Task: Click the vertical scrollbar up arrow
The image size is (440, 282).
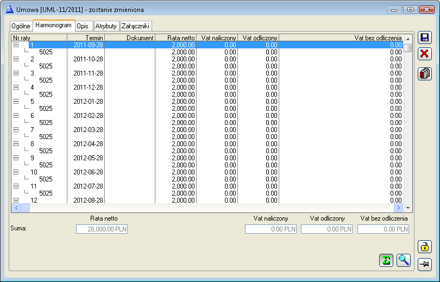Action: pos(408,39)
